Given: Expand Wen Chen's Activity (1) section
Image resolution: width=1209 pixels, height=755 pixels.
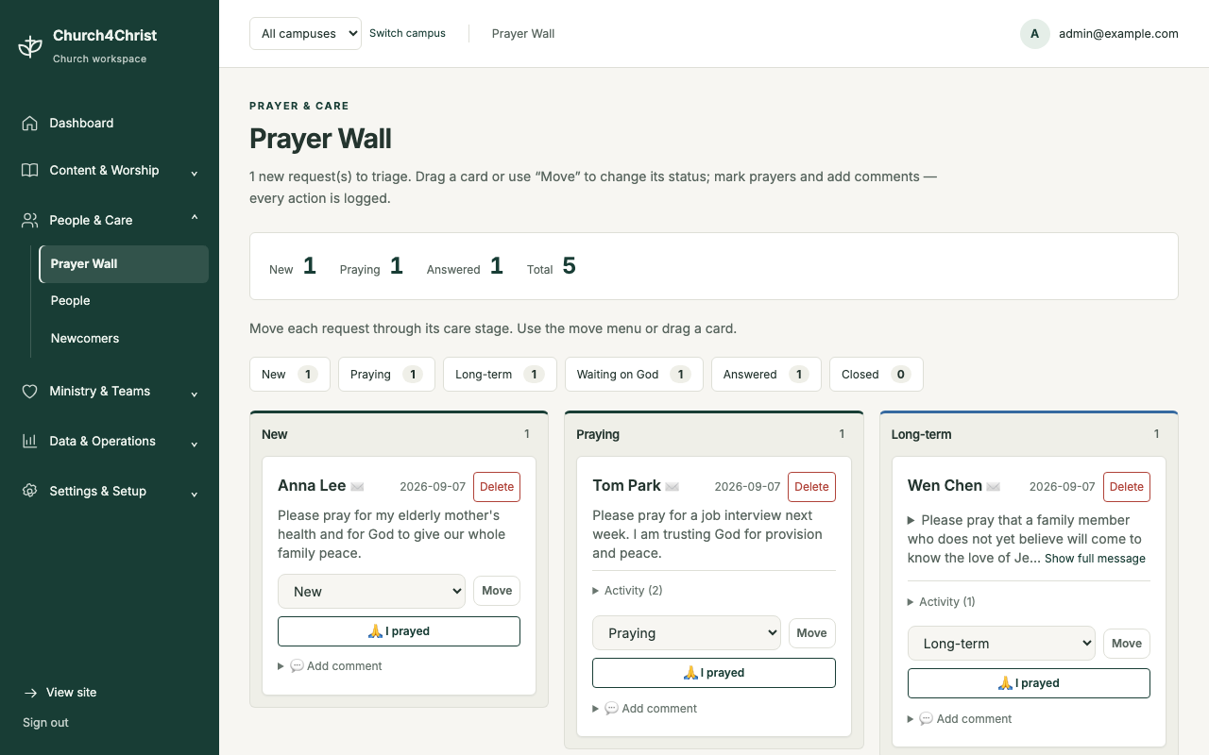Looking at the screenshot, I should click(942, 601).
